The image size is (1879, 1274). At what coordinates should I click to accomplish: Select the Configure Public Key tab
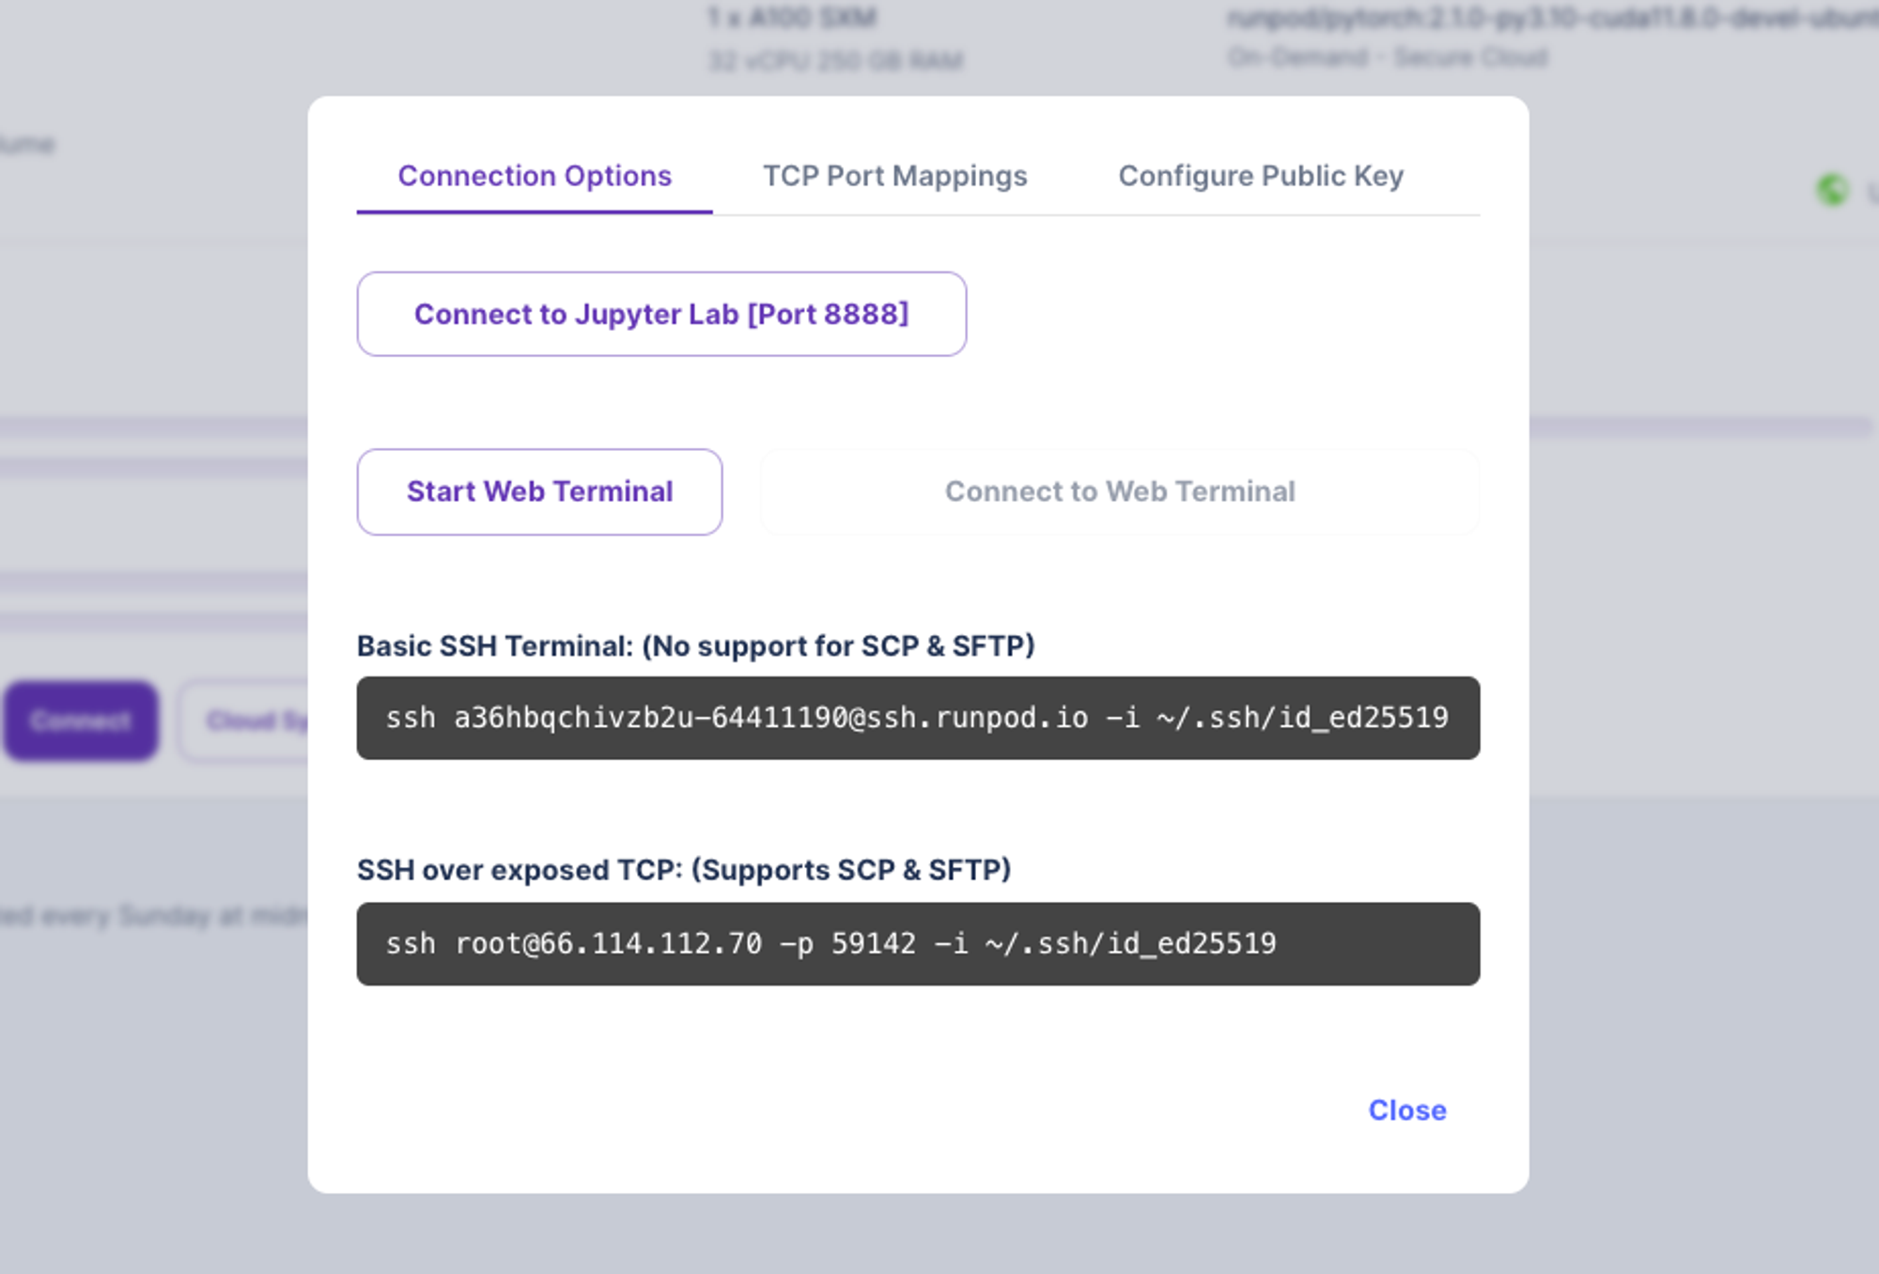1261,177
